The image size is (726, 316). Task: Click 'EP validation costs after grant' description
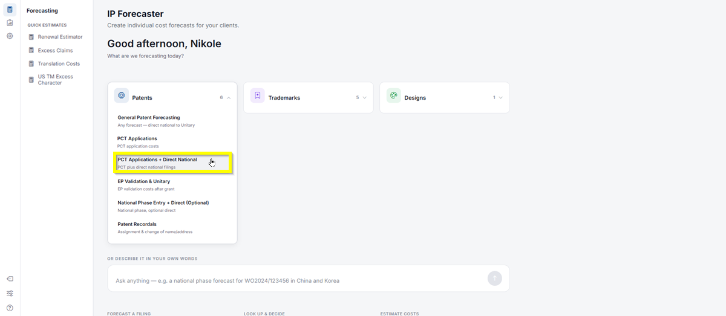pyautogui.click(x=146, y=189)
